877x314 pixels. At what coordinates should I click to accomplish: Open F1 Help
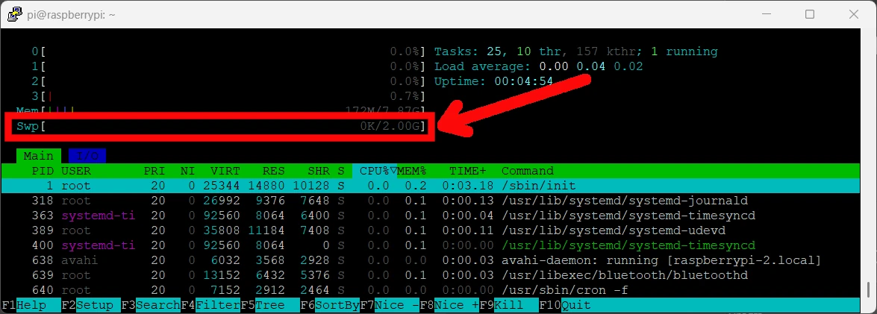tap(31, 306)
